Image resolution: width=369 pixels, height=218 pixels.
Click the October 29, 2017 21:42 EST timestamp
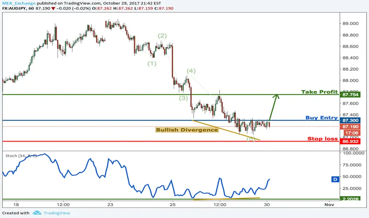click(x=132, y=3)
